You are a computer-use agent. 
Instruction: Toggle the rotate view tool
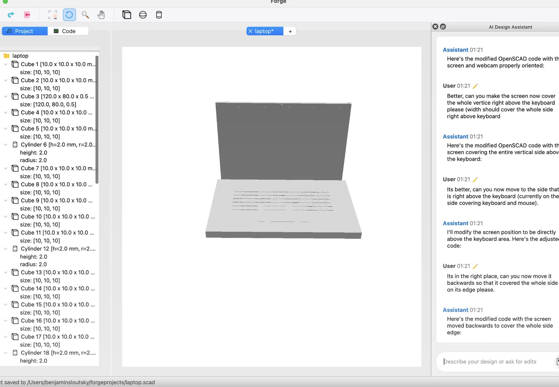[x=69, y=15]
